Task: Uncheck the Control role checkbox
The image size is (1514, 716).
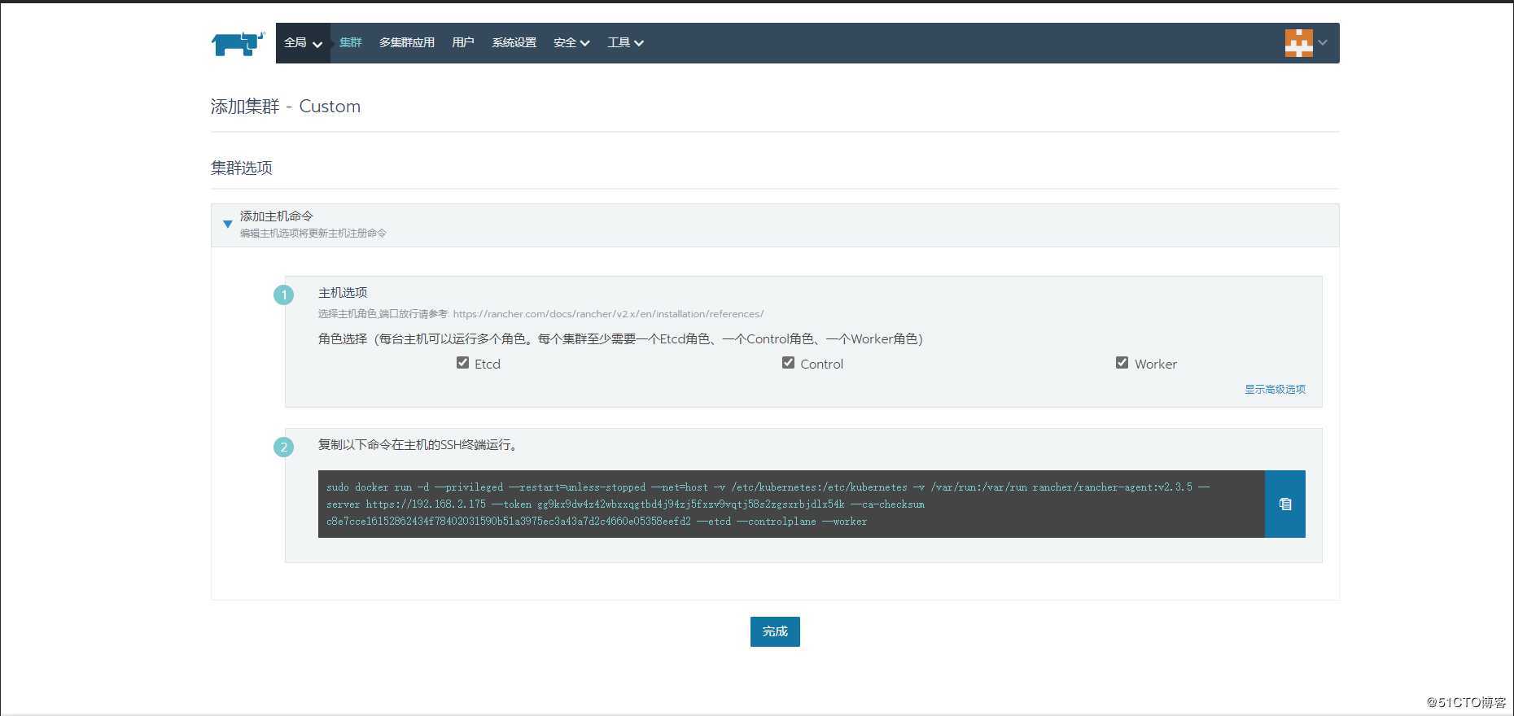Action: click(788, 363)
